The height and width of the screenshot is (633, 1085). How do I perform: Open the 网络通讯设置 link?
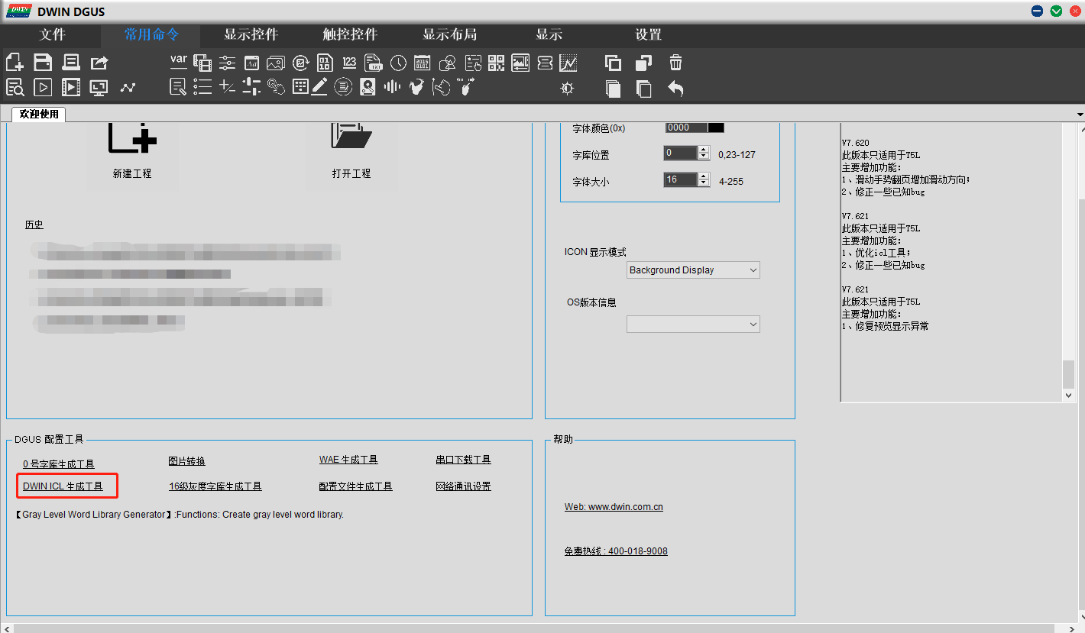[x=464, y=486]
